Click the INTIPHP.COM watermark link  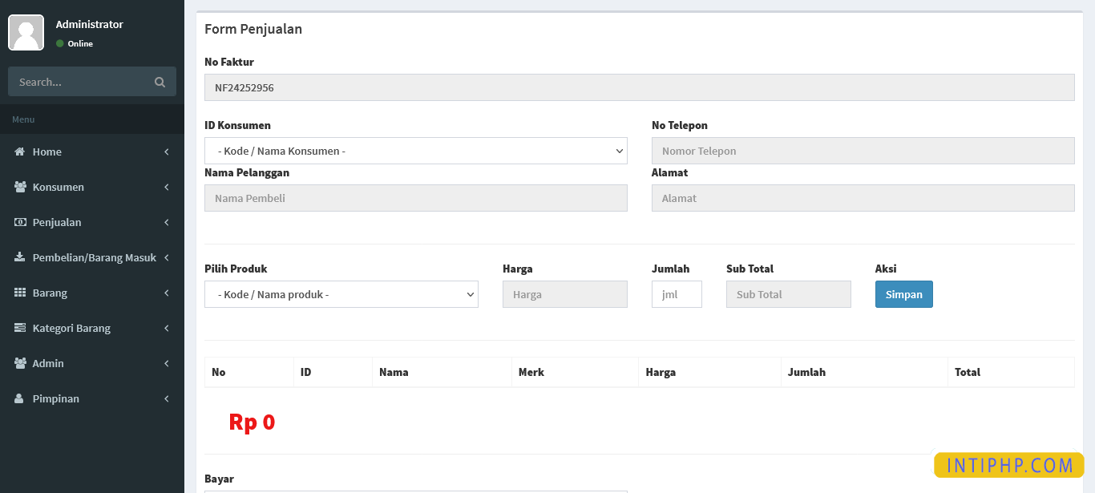click(1008, 466)
